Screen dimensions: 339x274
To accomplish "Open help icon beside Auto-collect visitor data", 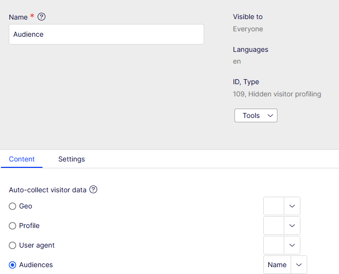I will pyautogui.click(x=93, y=189).
